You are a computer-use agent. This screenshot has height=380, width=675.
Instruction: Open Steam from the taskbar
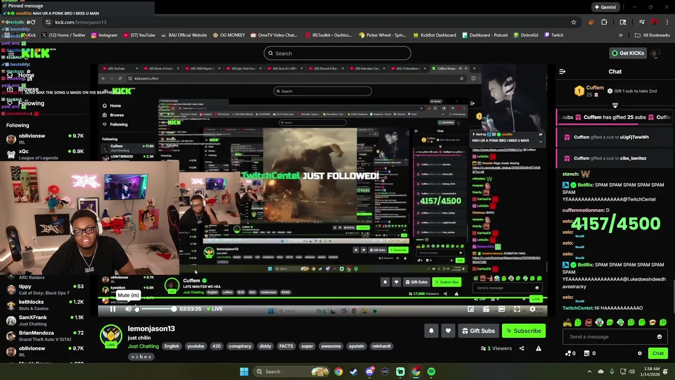tap(354, 372)
